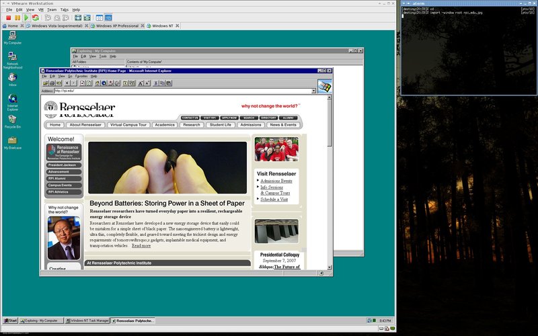Click the Reset virtual machine icon
The height and width of the screenshot is (336, 538).
[x=35, y=17]
